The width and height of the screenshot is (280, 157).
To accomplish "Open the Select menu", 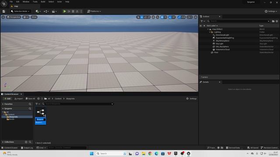I will click(x=51, y=2).
